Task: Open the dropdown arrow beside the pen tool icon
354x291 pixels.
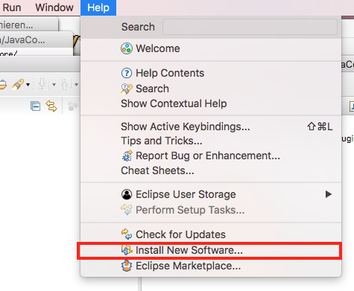Action: 28,85
